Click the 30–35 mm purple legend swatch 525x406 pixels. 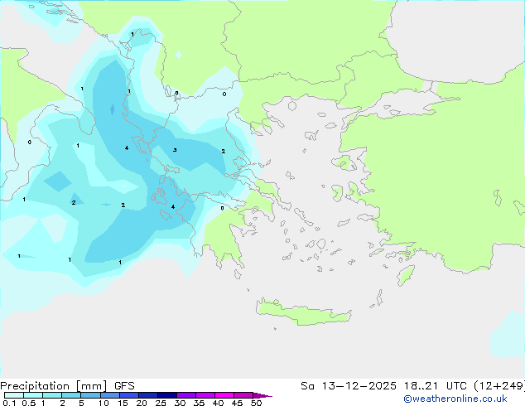[x=186, y=395]
